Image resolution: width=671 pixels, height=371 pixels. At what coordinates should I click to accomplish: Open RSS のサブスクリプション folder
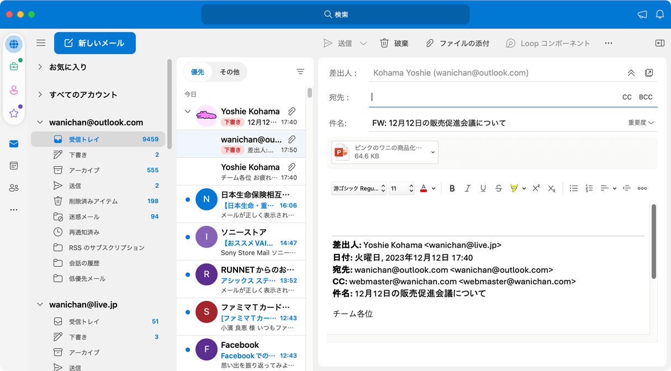(98, 247)
